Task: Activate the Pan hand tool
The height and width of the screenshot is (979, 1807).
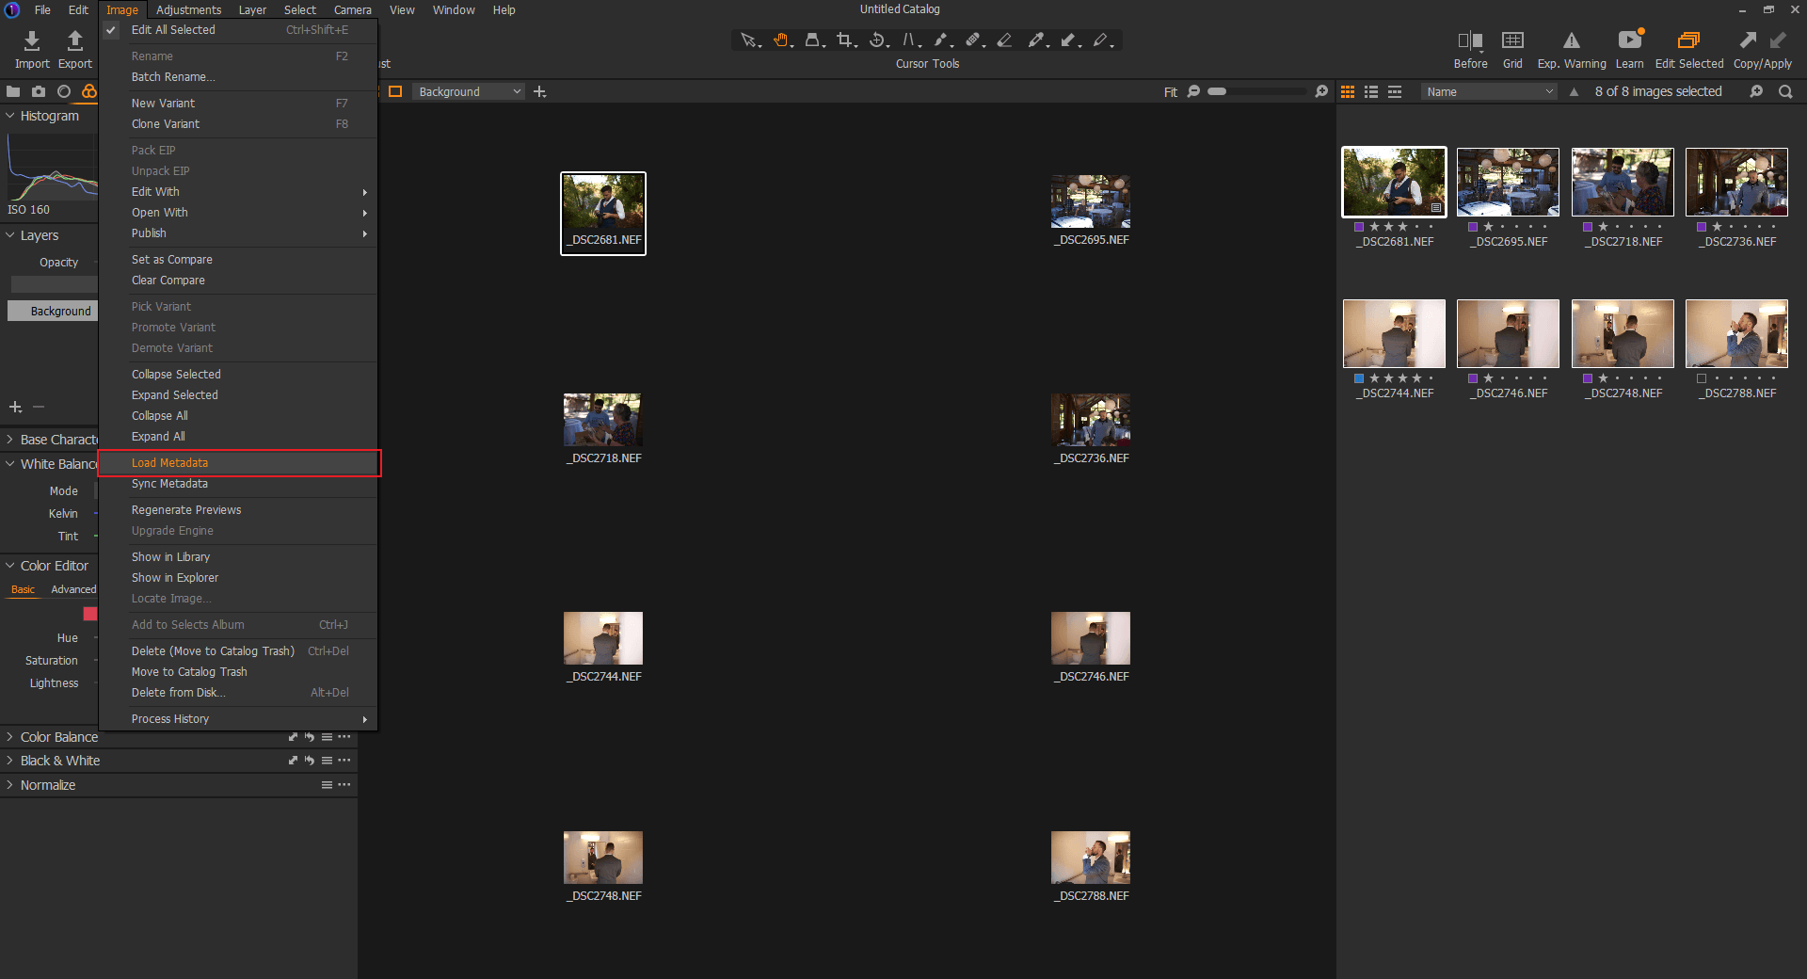Action: [x=780, y=40]
